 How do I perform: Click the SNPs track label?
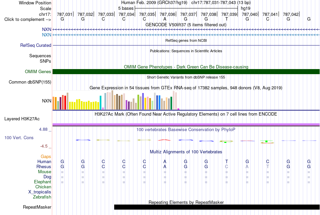click(45, 61)
